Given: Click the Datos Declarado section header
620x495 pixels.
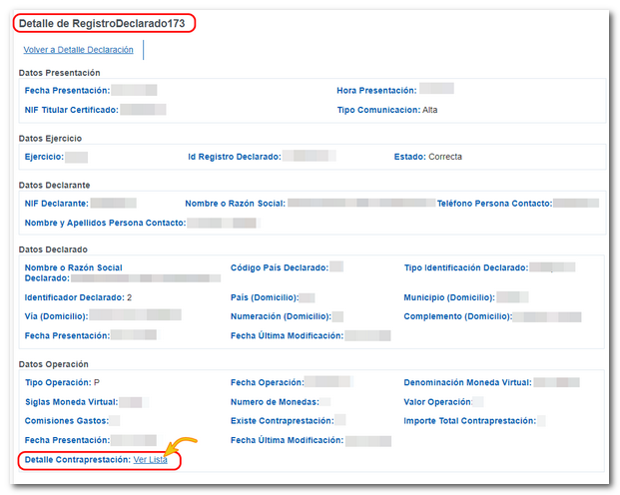Looking at the screenshot, I should pos(53,248).
